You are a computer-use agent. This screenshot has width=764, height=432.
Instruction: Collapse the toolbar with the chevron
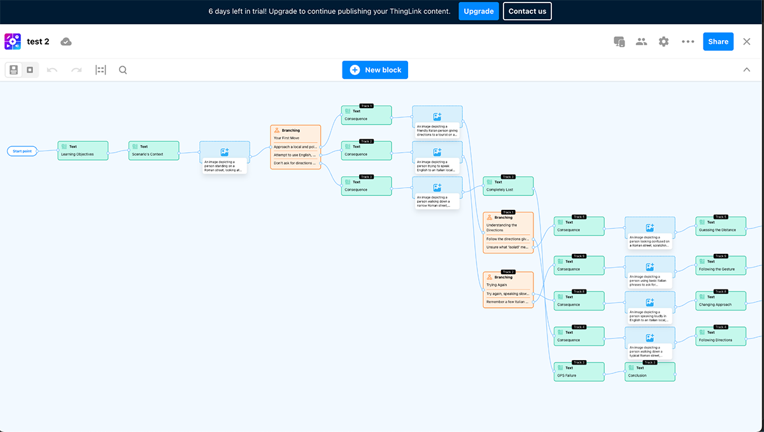coord(746,69)
